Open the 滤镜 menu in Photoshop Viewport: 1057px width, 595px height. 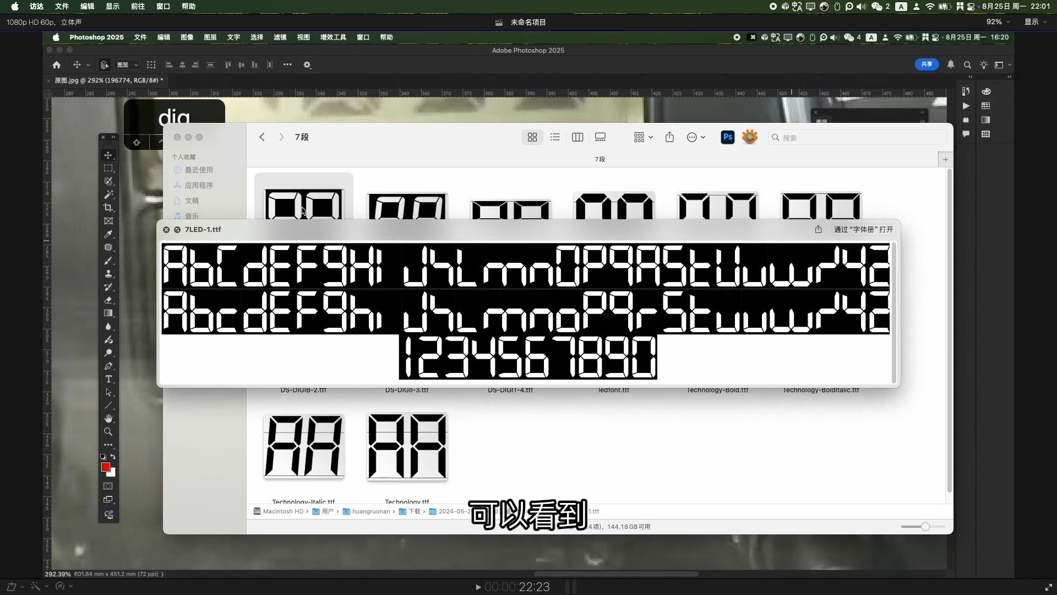(x=280, y=37)
